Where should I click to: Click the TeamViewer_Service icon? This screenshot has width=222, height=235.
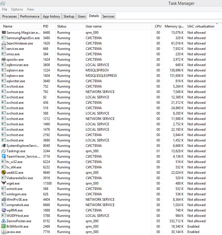(4, 156)
